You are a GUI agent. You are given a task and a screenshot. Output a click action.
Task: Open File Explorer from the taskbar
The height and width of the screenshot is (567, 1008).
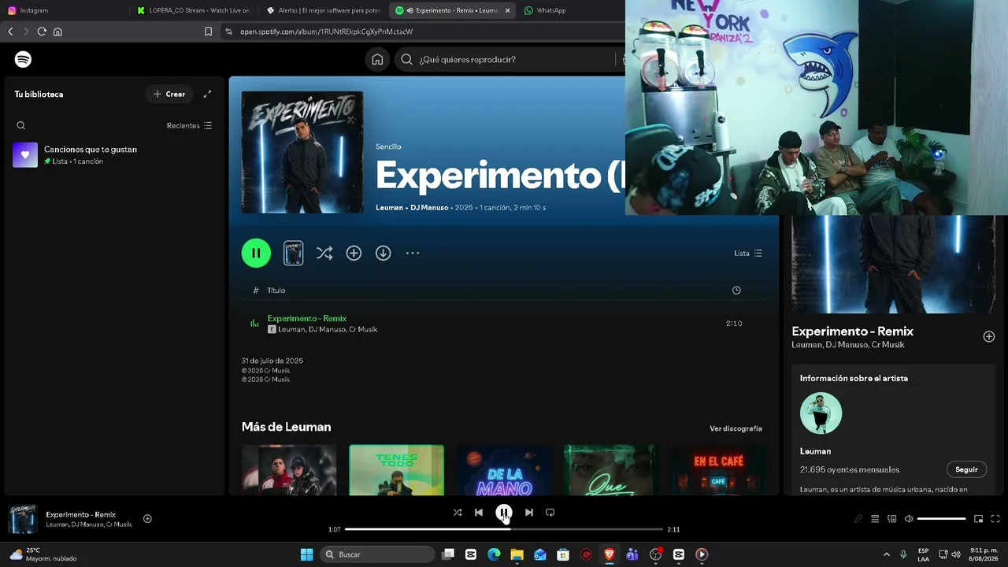point(517,554)
